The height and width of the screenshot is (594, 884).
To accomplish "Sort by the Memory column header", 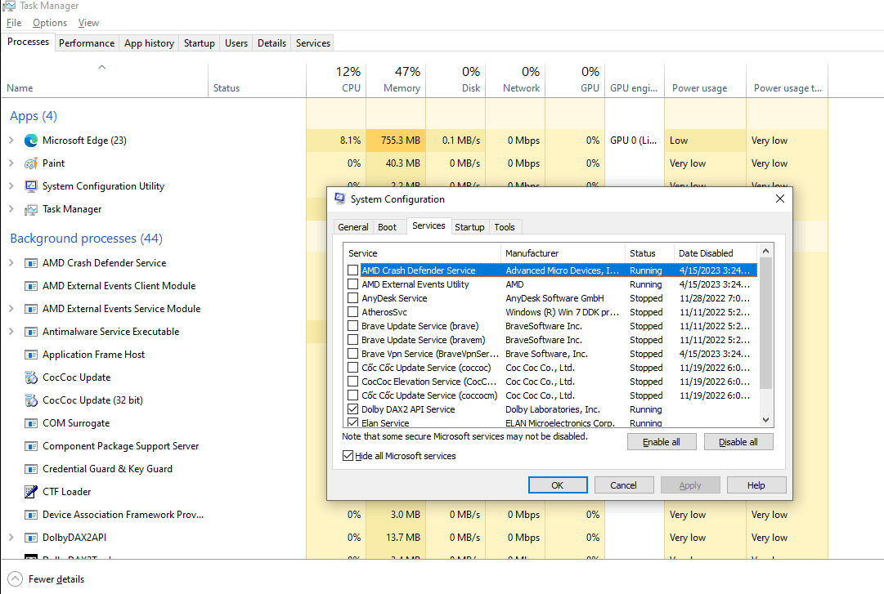I will [x=396, y=79].
